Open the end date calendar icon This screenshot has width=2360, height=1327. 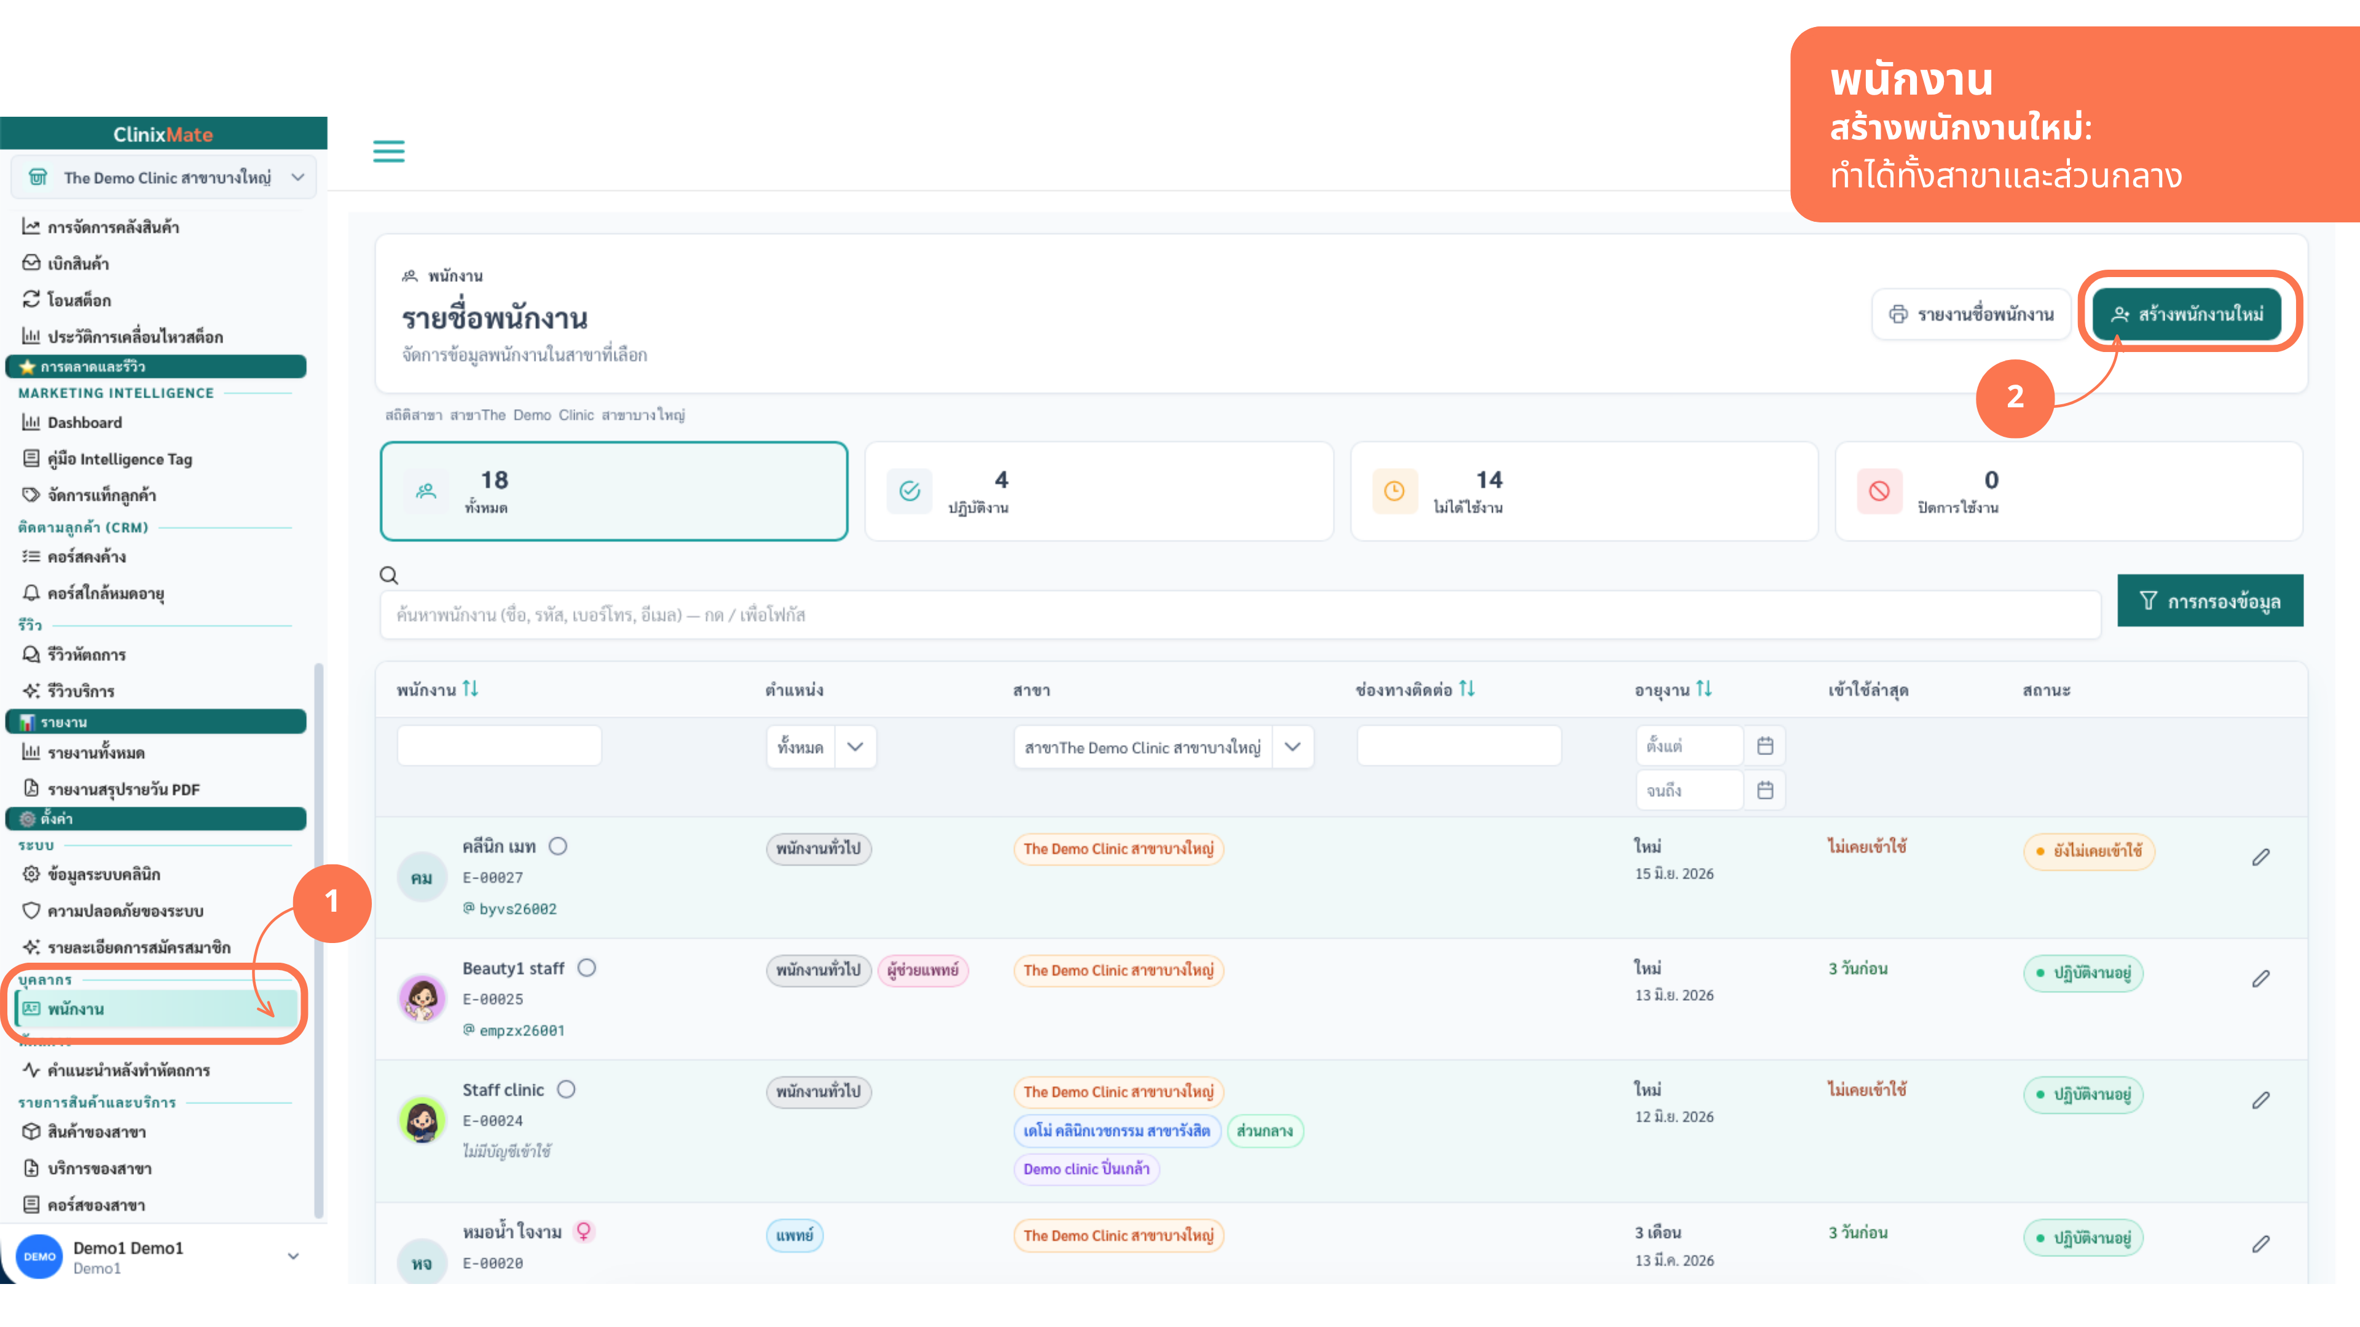pyautogui.click(x=1766, y=790)
